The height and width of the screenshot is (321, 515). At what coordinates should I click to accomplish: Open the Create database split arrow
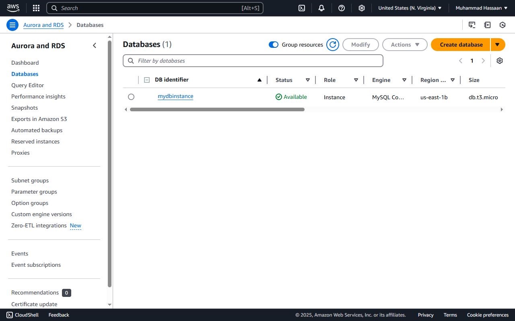pos(498,45)
